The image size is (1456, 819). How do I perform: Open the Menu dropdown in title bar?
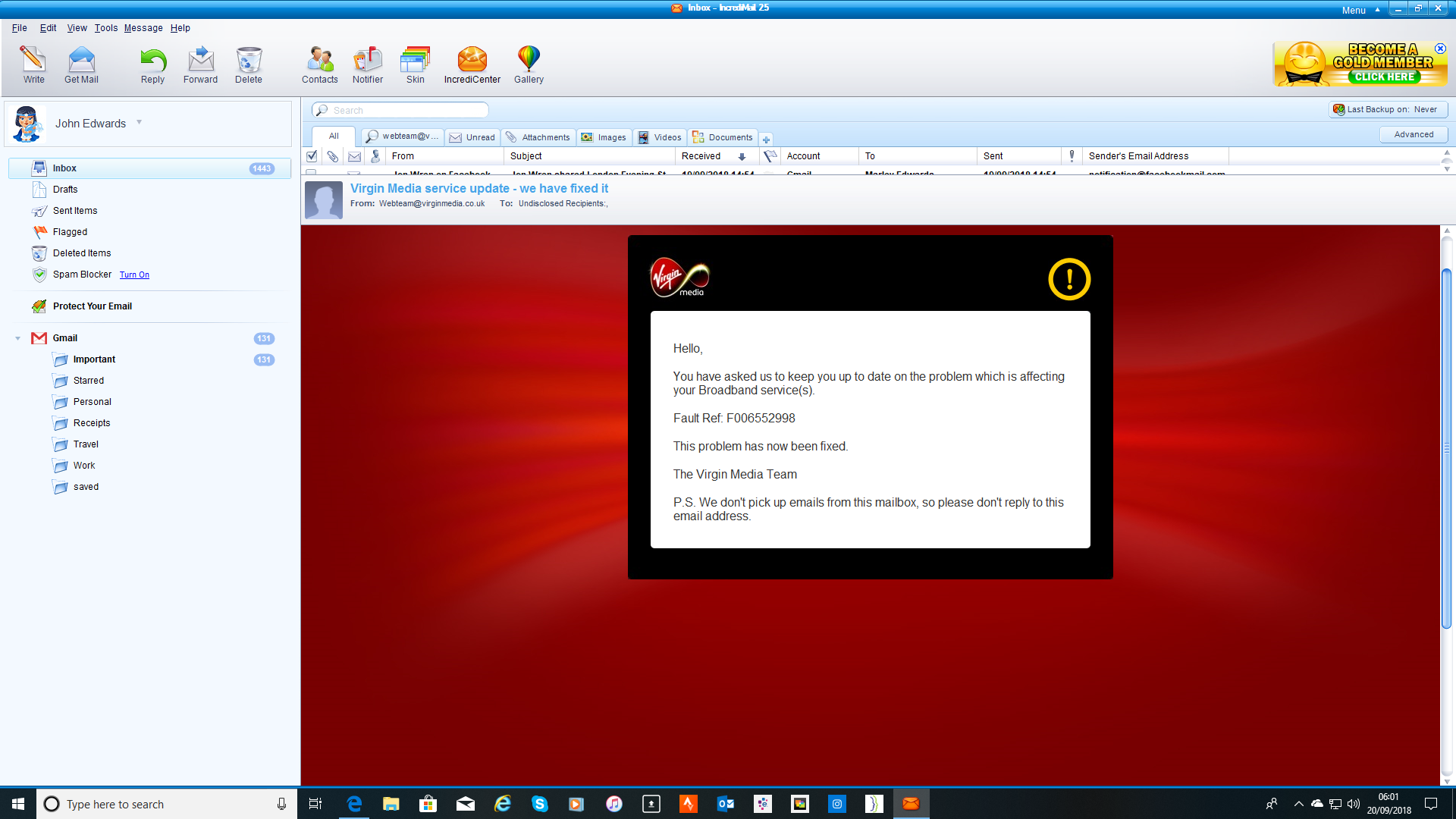pos(1360,11)
